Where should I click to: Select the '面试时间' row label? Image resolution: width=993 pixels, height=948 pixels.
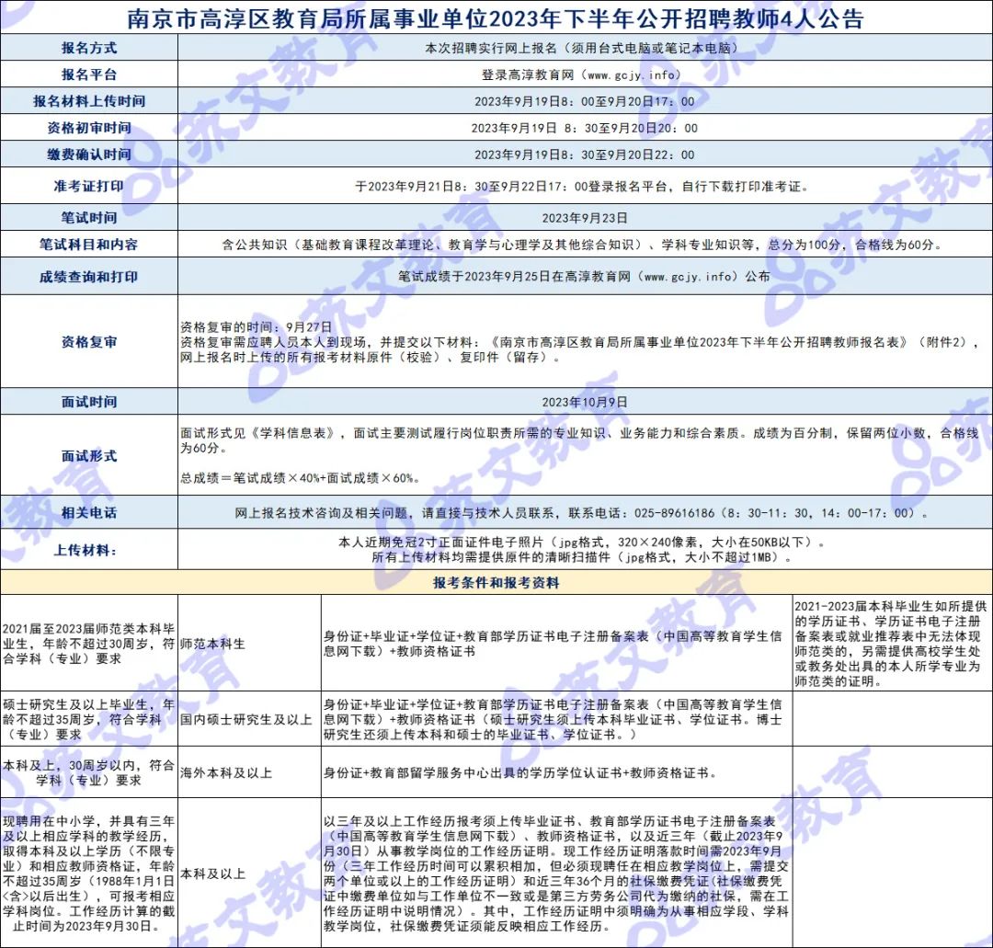point(88,402)
